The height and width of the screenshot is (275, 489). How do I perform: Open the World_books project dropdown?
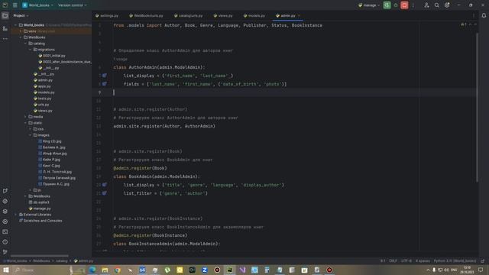click(37, 5)
